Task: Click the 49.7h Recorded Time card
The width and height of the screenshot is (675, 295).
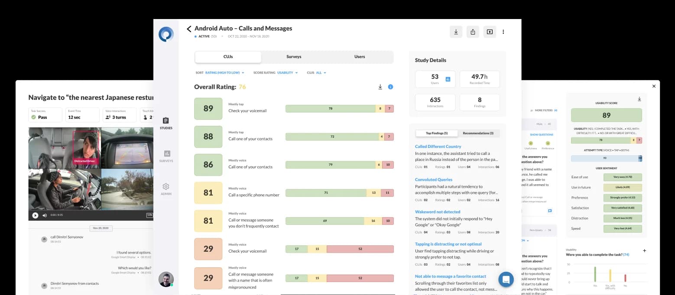Action: tap(480, 79)
